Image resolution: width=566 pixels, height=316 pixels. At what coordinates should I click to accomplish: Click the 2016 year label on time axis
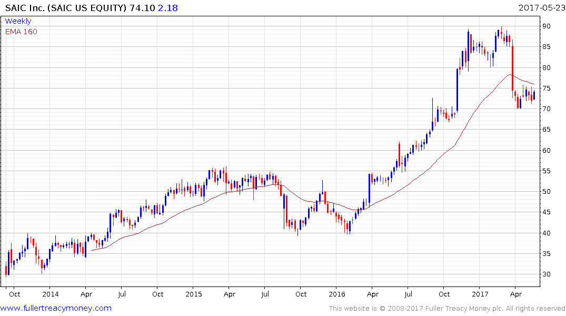[337, 294]
